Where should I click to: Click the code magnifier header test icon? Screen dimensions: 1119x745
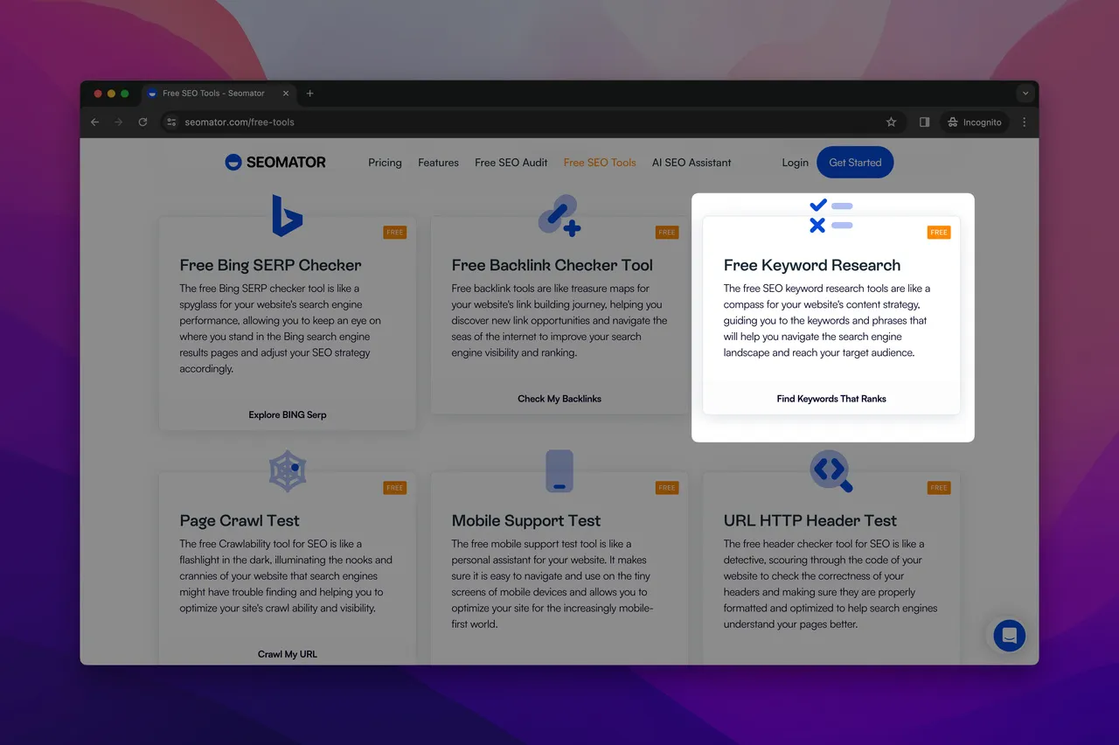[x=831, y=471]
